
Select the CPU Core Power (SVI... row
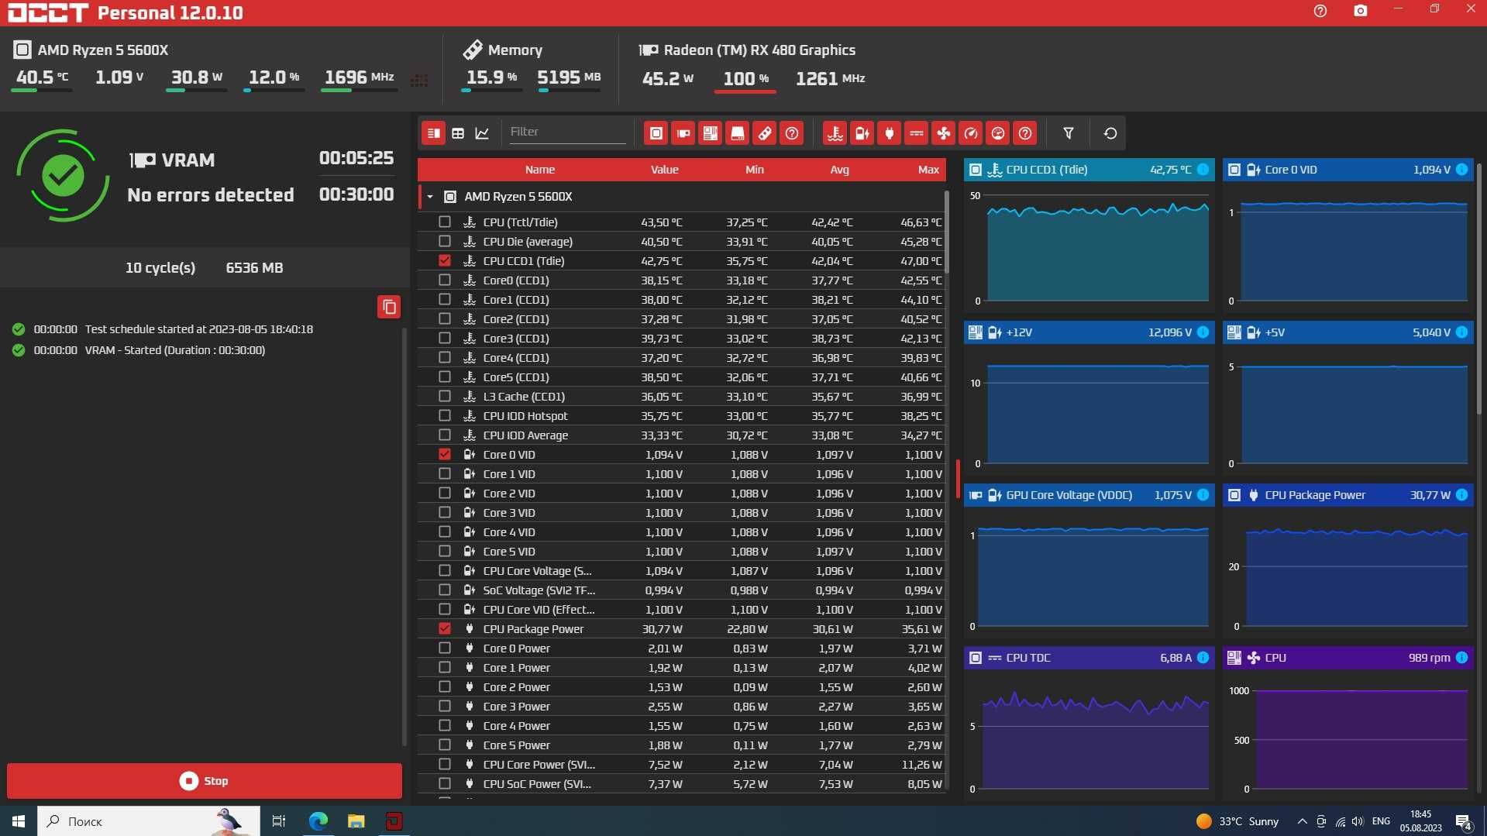[682, 764]
